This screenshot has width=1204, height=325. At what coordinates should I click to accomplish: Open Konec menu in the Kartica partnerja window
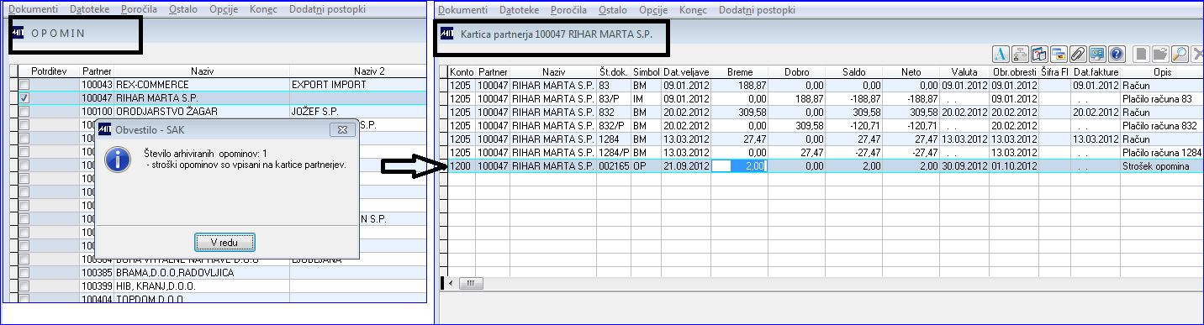694,9
